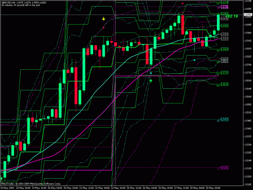Select the magenta 1.5201 level label
Image resolution: width=253 pixels, height=190 pixels.
pos(224,168)
